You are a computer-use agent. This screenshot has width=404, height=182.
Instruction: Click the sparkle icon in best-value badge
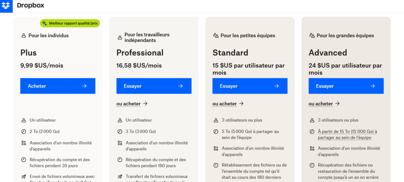[44, 23]
